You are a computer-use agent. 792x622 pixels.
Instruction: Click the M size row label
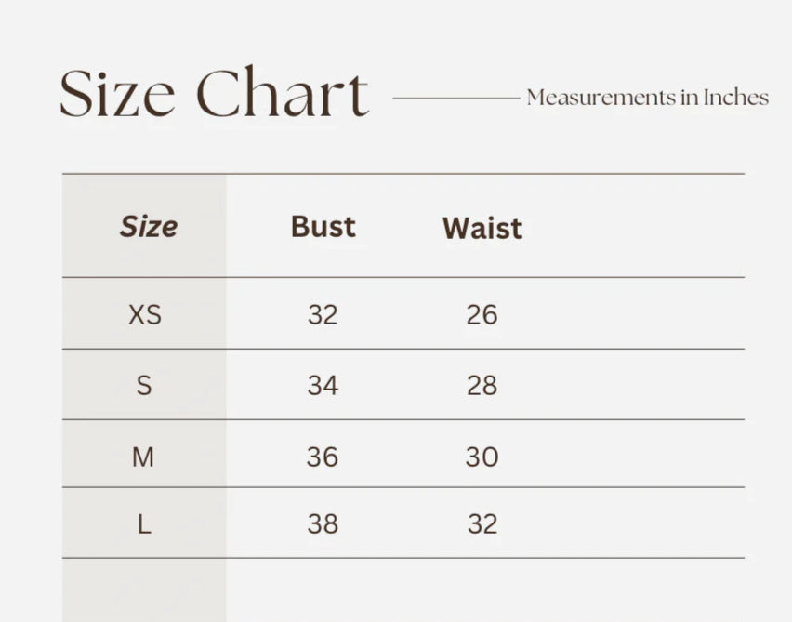(x=143, y=457)
